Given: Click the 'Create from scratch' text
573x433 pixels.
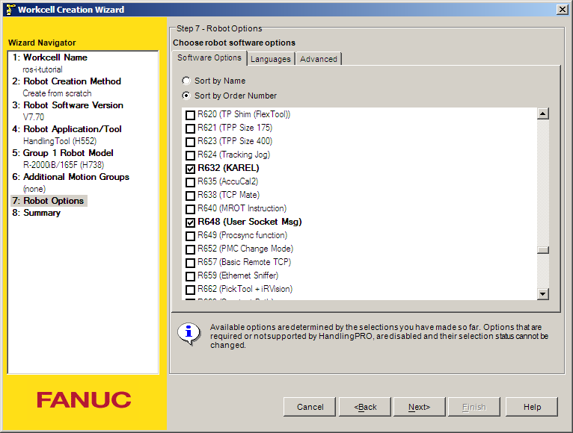Looking at the screenshot, I should (x=58, y=93).
